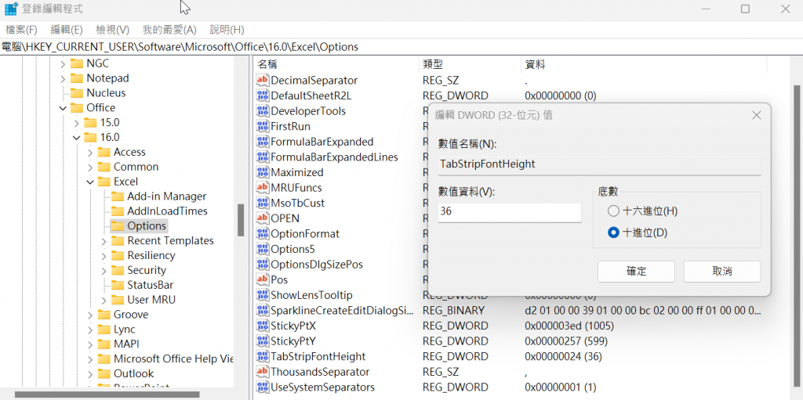Close the Edit DWORD dialog
The height and width of the screenshot is (400, 803).
pos(757,116)
